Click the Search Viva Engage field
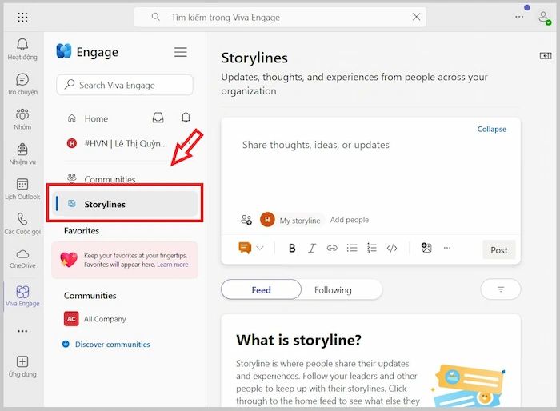The image size is (560, 411). (x=125, y=85)
